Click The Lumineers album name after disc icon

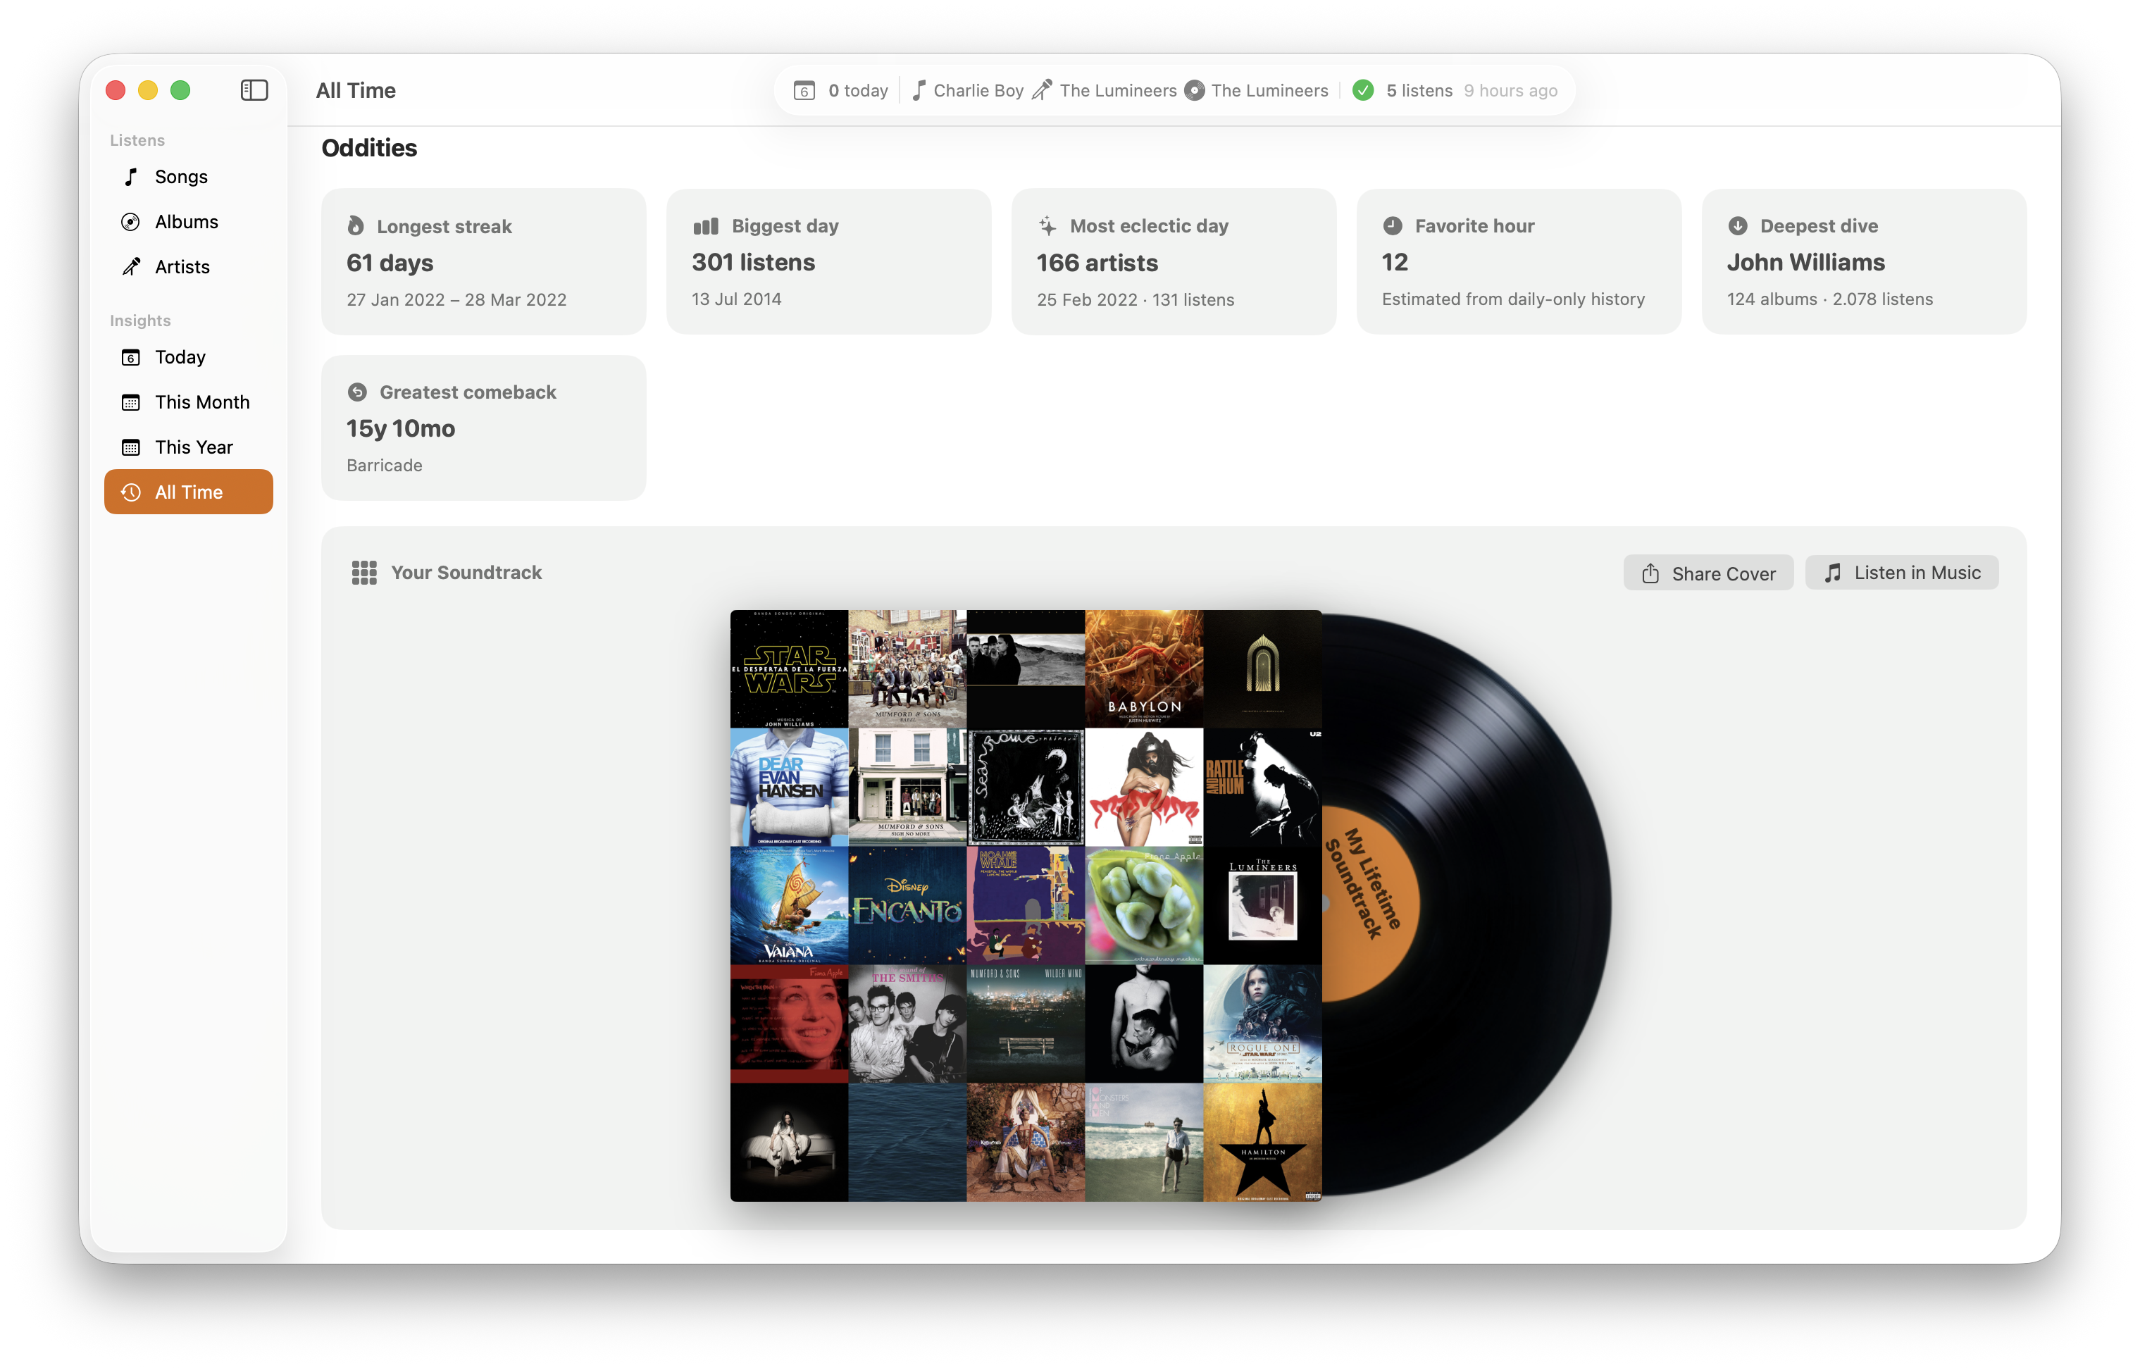[1269, 91]
